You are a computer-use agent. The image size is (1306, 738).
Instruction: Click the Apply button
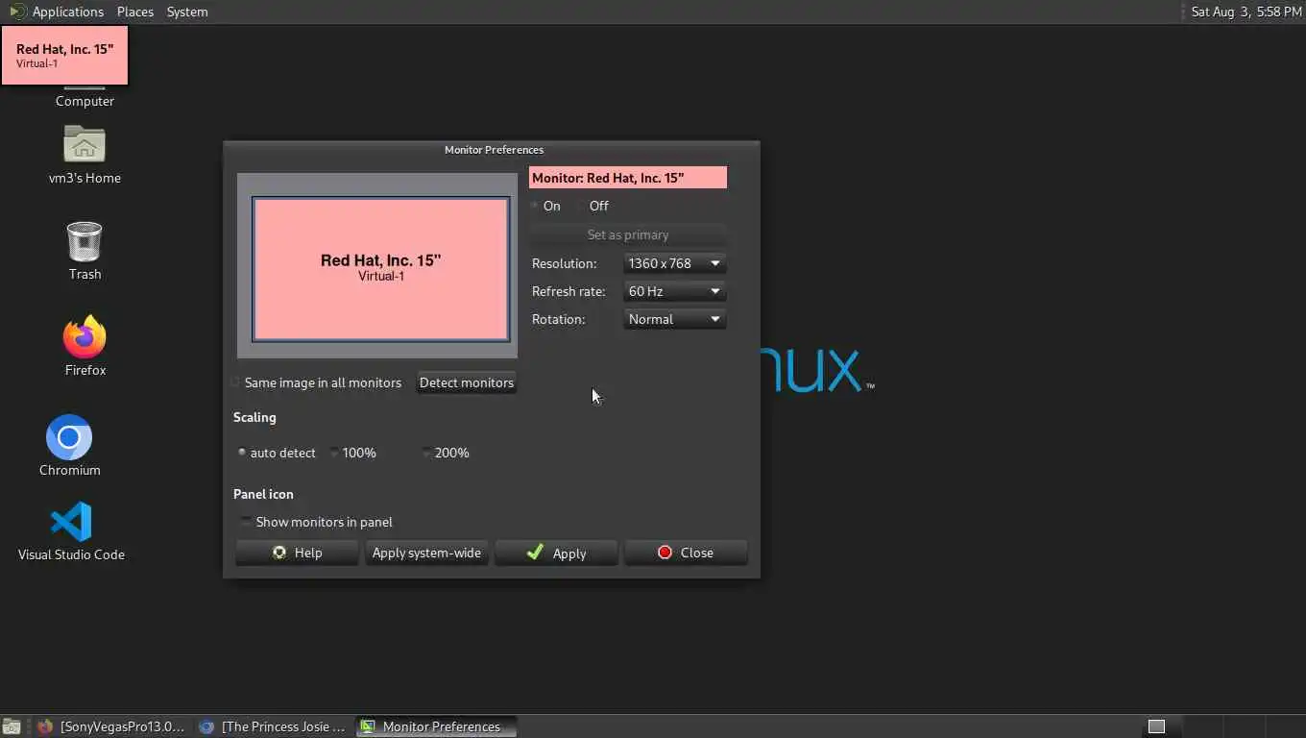556,553
